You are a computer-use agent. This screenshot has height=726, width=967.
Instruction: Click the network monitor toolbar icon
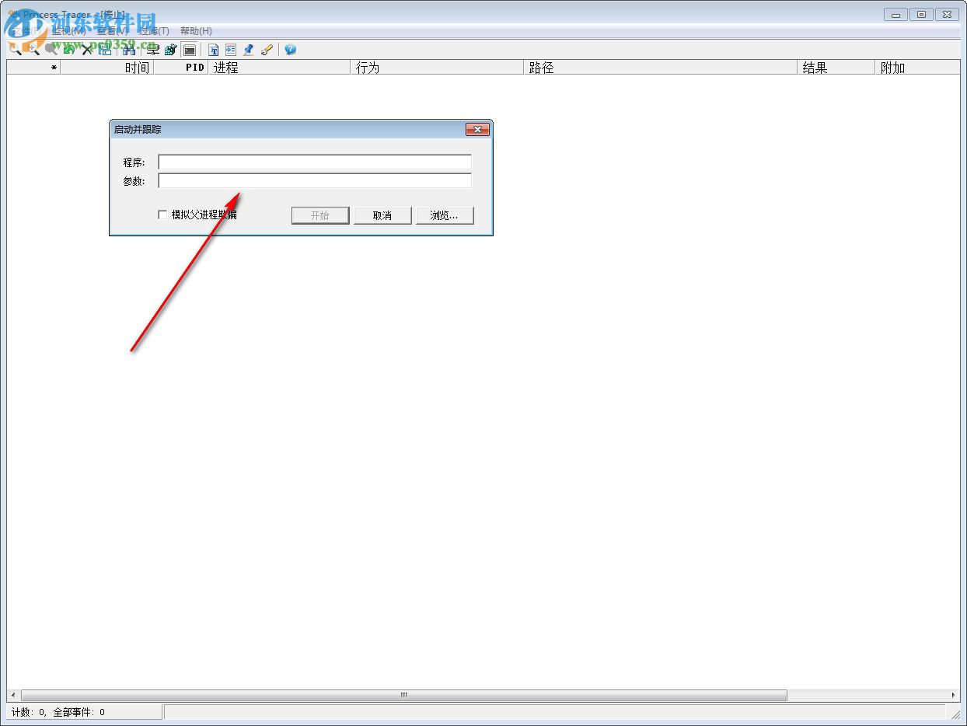pos(152,49)
